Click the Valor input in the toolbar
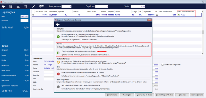 pos(138,6)
